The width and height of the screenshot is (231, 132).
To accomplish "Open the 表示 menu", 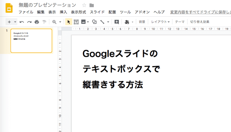I will [x=52, y=12].
